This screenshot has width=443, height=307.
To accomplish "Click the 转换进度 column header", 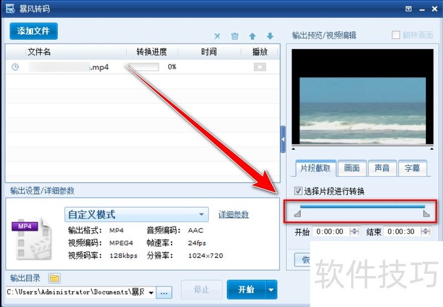I will tap(152, 51).
